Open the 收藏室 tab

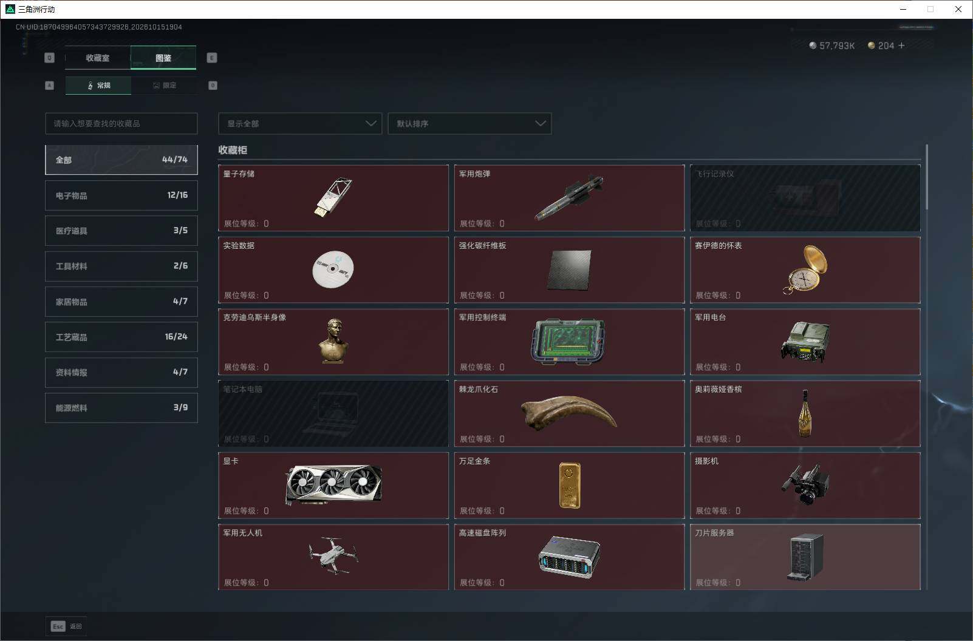click(x=98, y=58)
